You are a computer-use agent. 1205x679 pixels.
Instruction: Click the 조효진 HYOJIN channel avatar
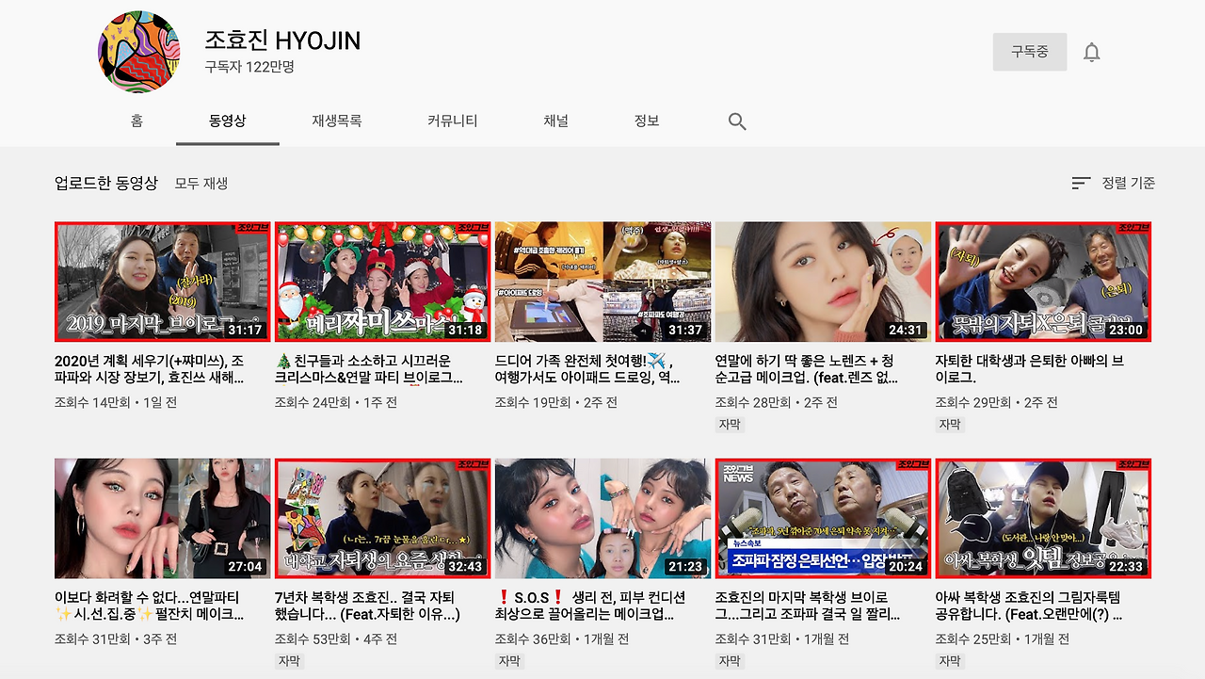coord(138,52)
